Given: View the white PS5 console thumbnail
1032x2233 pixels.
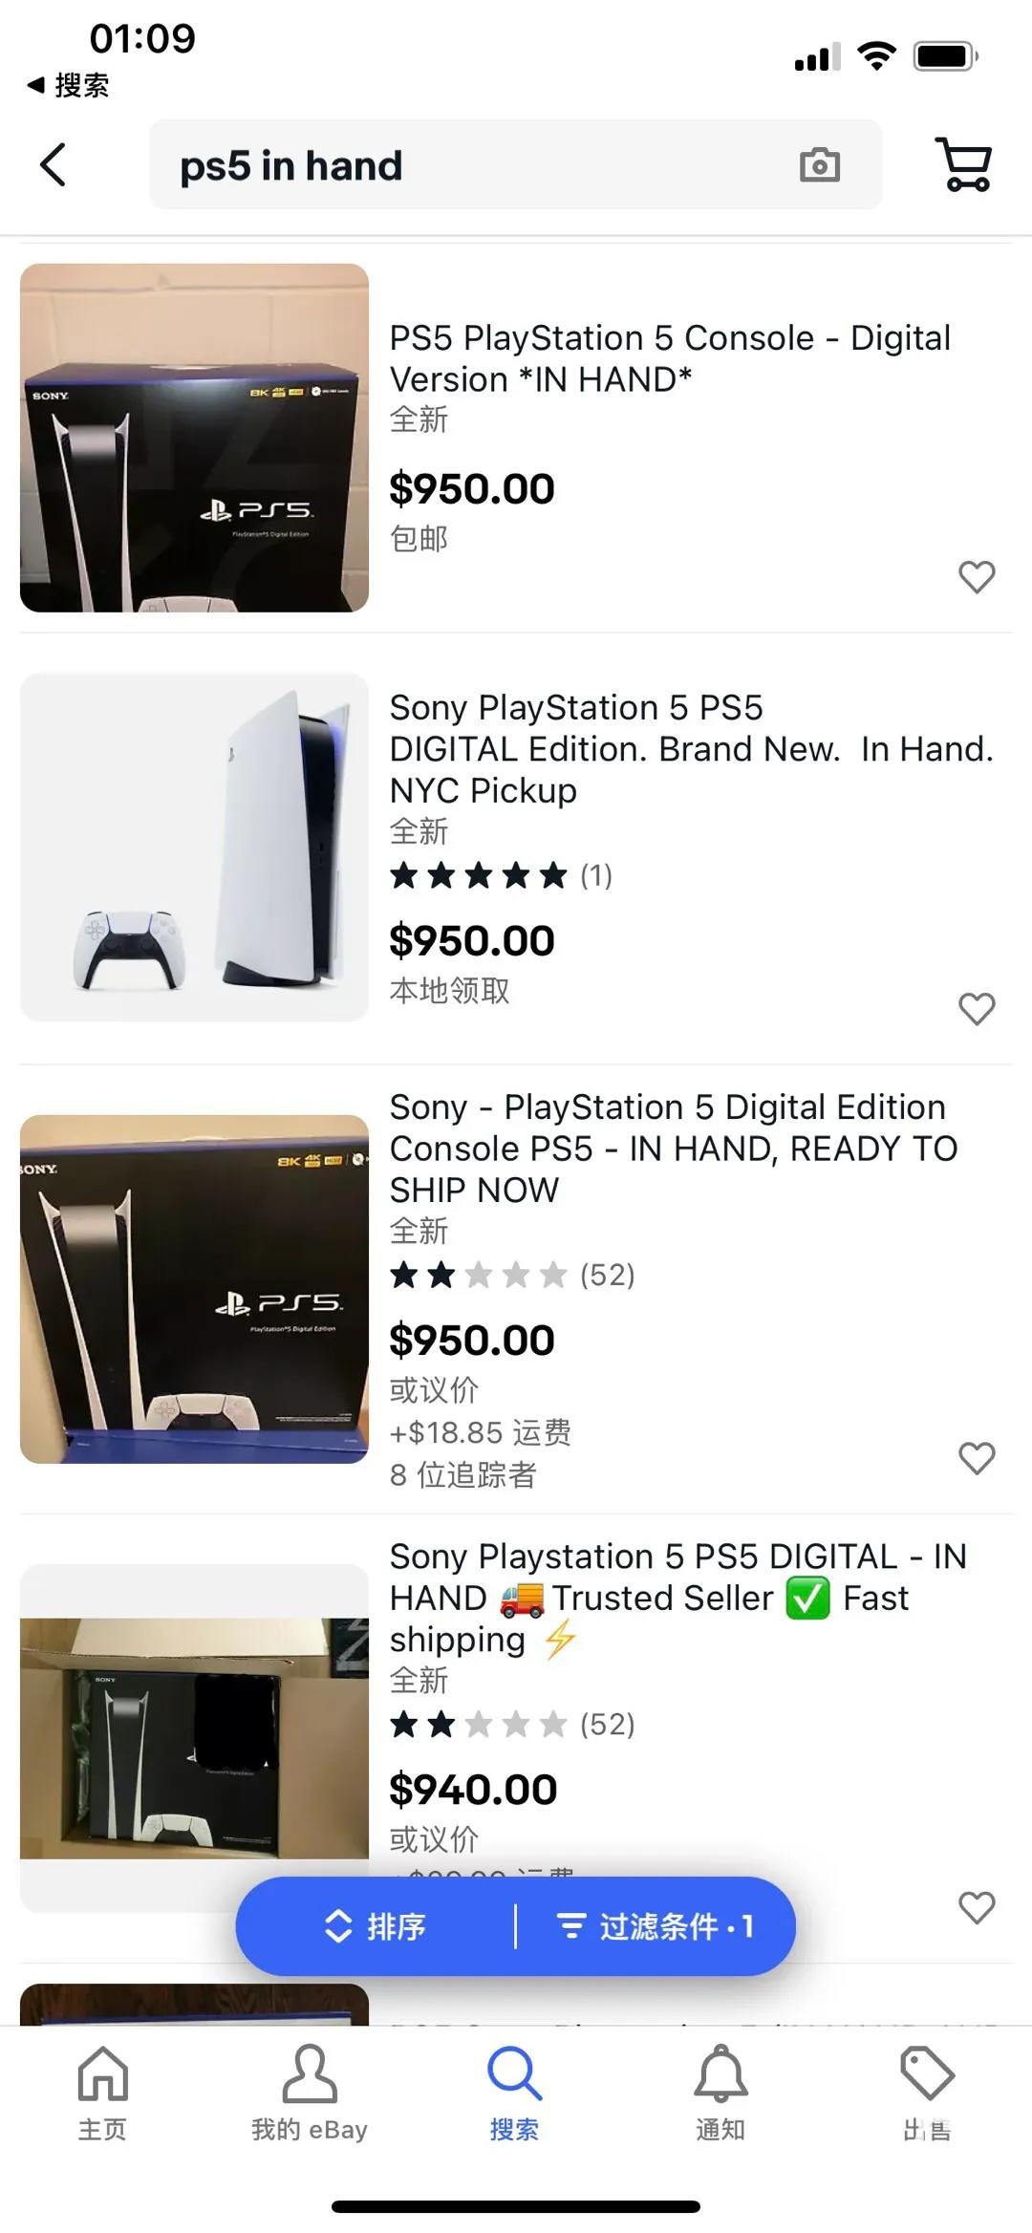Looking at the screenshot, I should 194,847.
